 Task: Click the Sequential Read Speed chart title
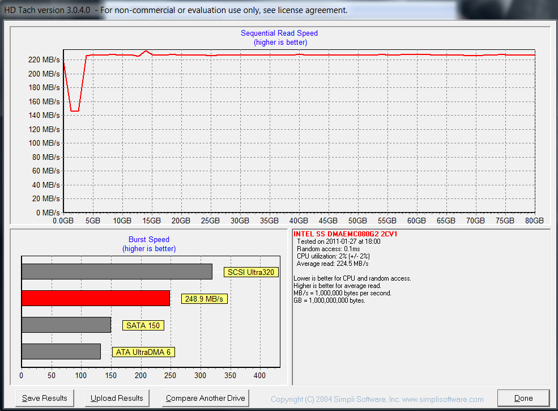pyautogui.click(x=279, y=33)
